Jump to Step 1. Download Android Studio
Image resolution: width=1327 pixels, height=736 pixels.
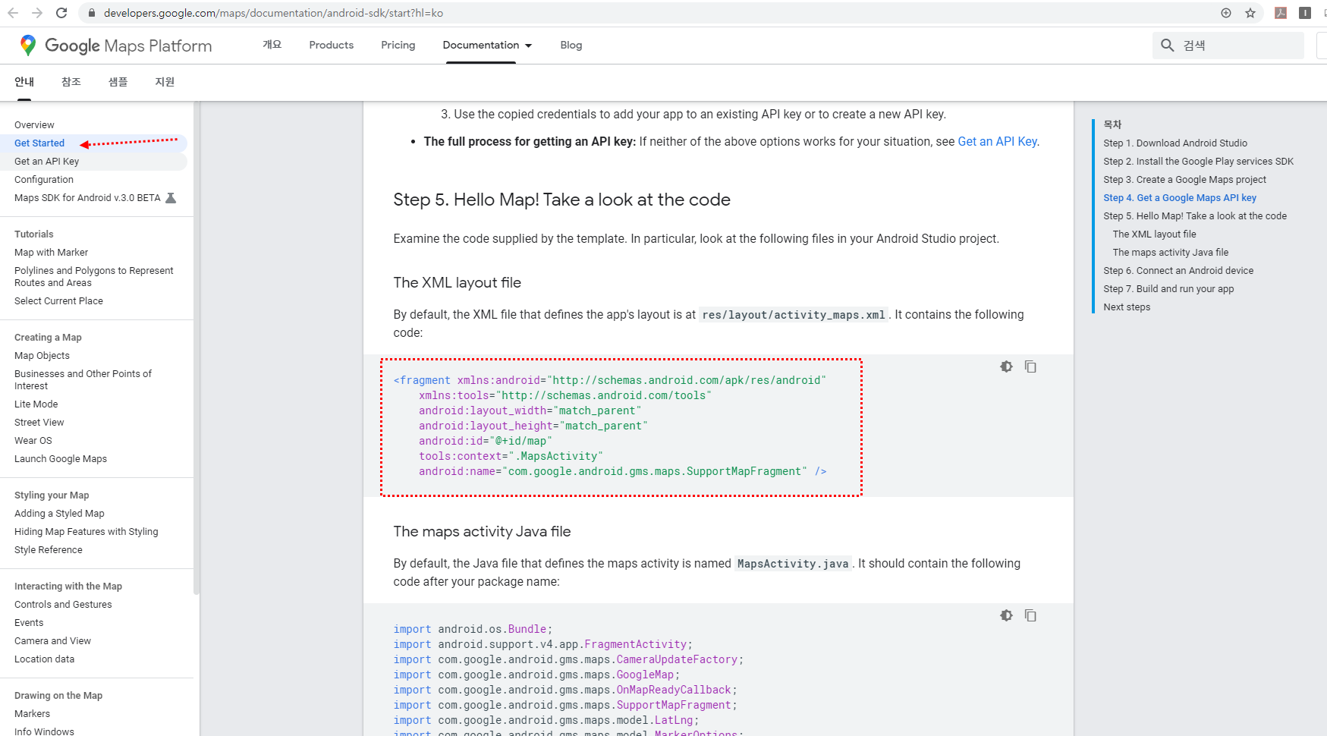(1175, 143)
